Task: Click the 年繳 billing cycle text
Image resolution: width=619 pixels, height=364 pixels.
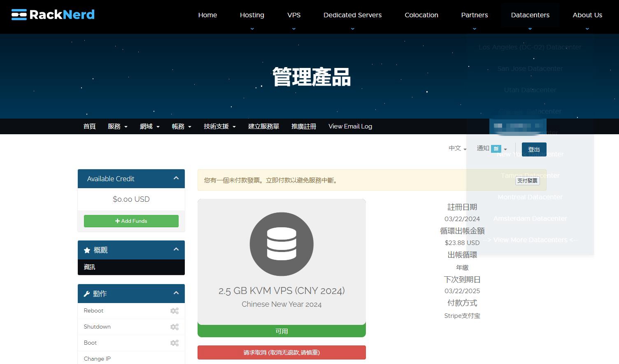Action: pyautogui.click(x=462, y=268)
